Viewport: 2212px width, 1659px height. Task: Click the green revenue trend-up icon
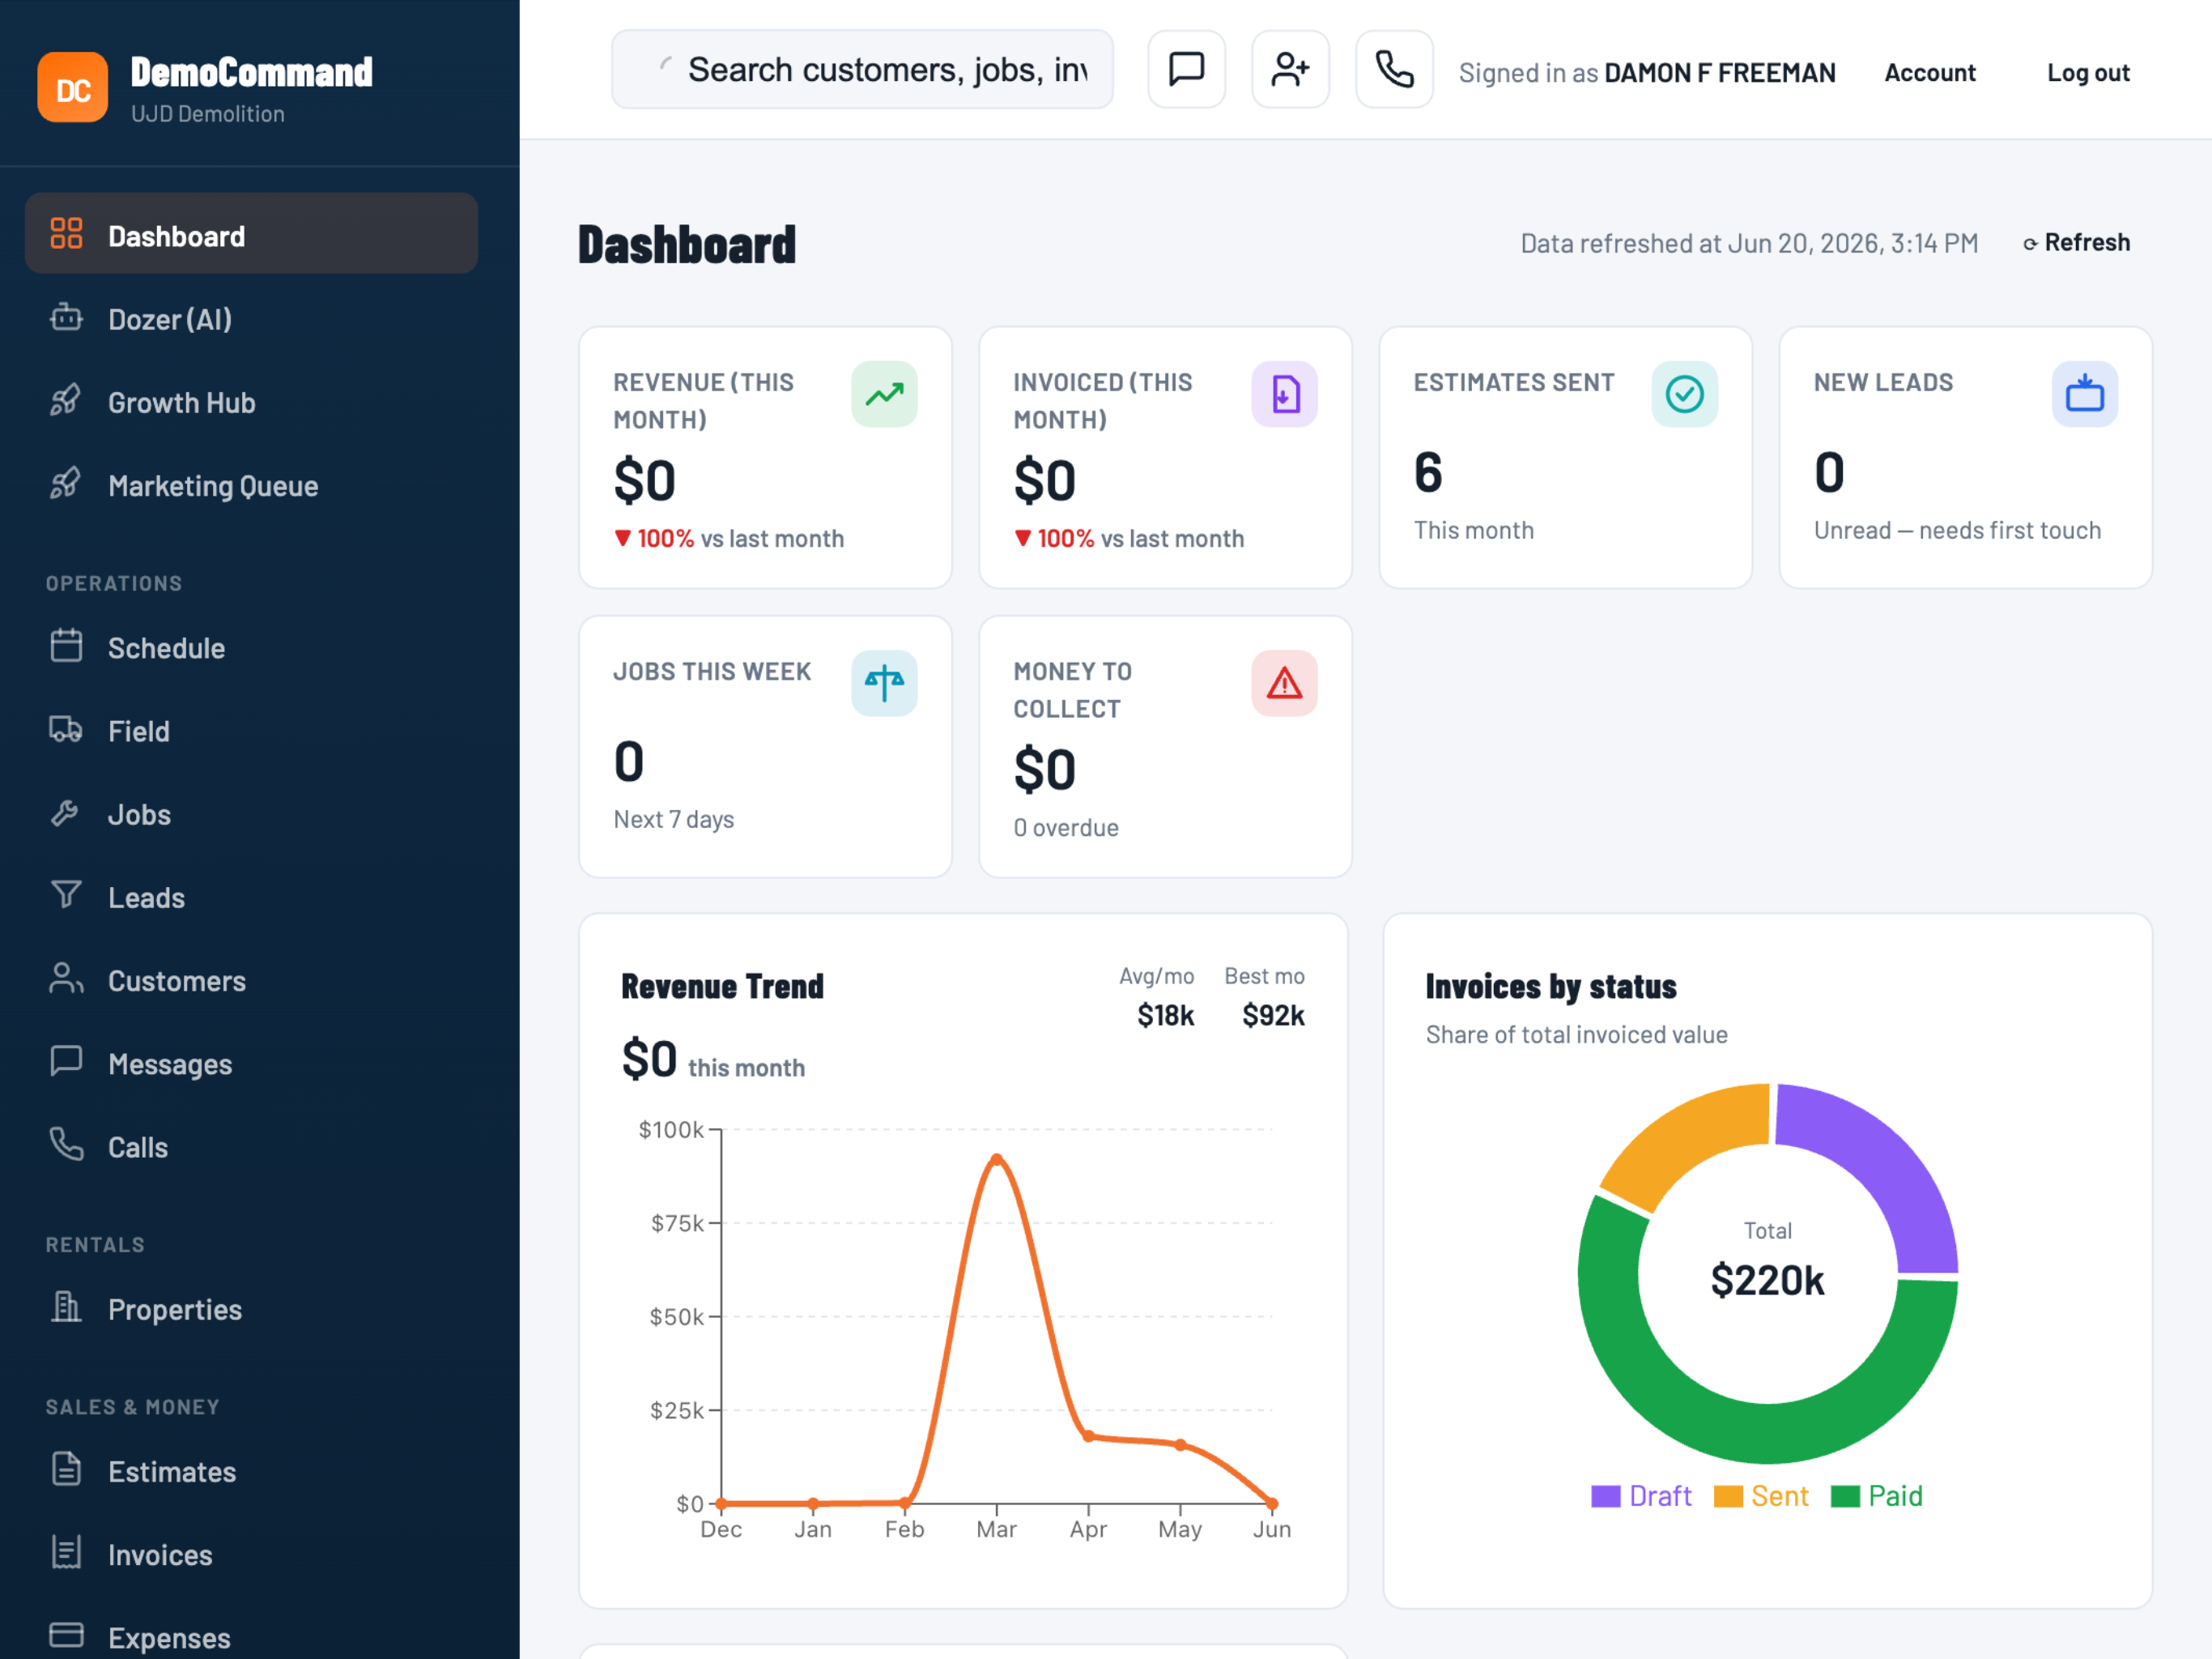pyautogui.click(x=884, y=394)
